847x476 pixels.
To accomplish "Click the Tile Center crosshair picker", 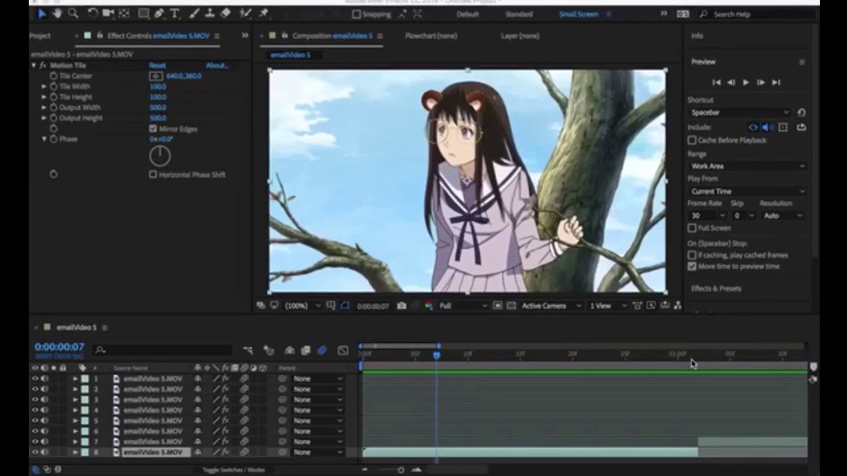I will pos(156,76).
